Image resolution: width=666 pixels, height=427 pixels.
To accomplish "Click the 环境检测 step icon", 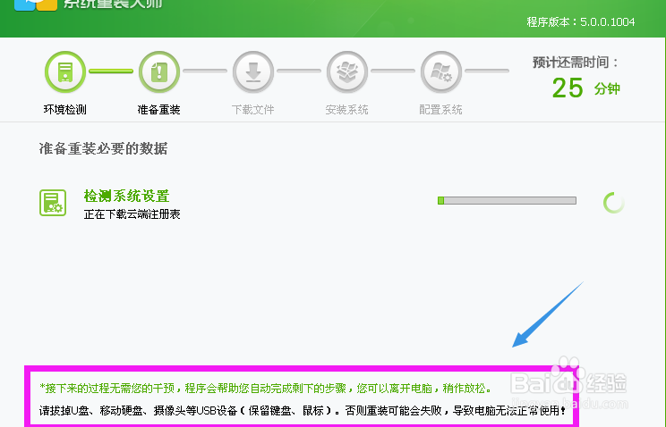I will tap(65, 72).
